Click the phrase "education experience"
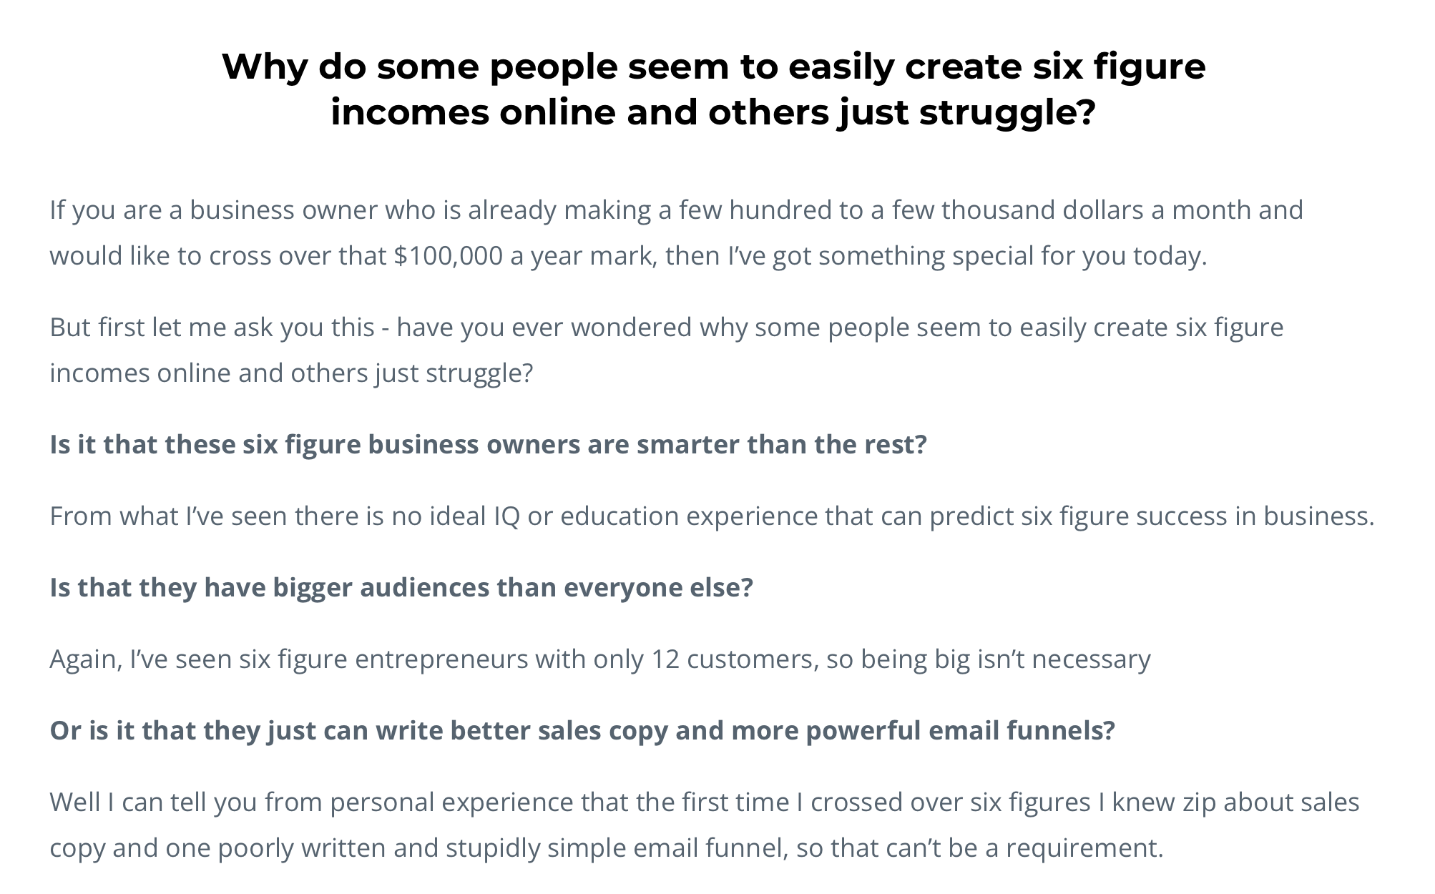Image resolution: width=1435 pixels, height=894 pixels. [688, 516]
